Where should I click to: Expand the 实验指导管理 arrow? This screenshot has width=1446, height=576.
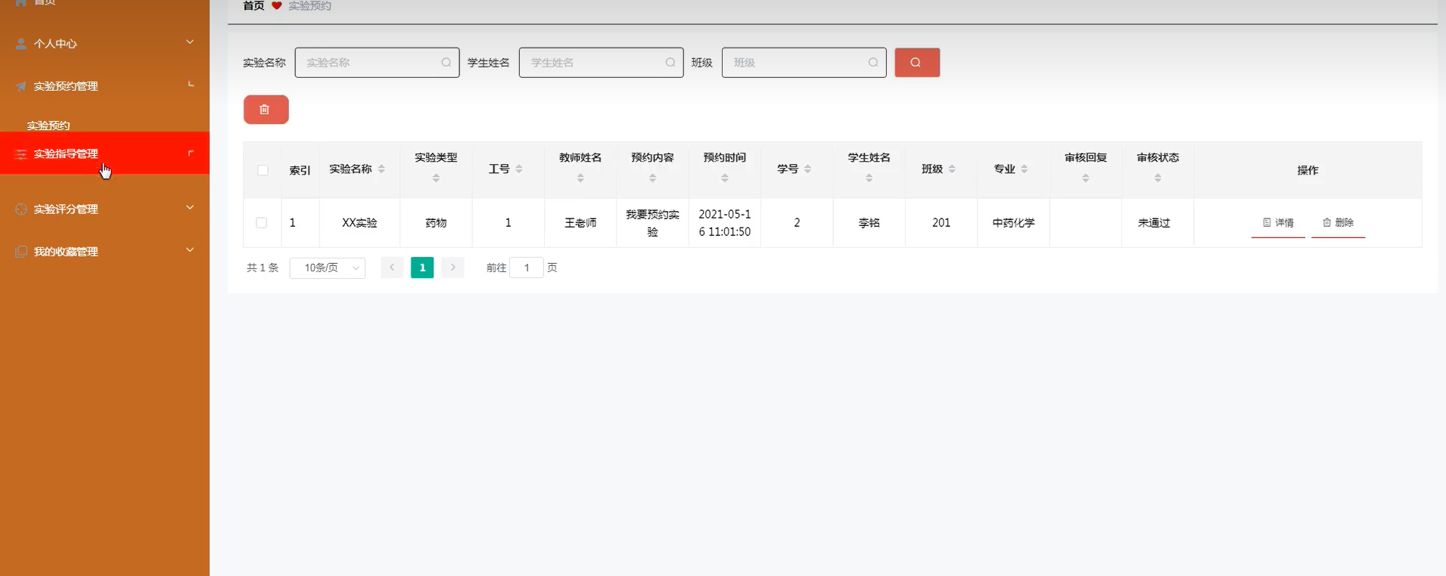(191, 153)
